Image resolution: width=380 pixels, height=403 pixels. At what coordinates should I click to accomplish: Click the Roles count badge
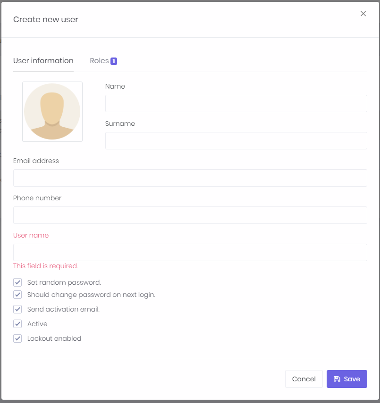tap(114, 61)
